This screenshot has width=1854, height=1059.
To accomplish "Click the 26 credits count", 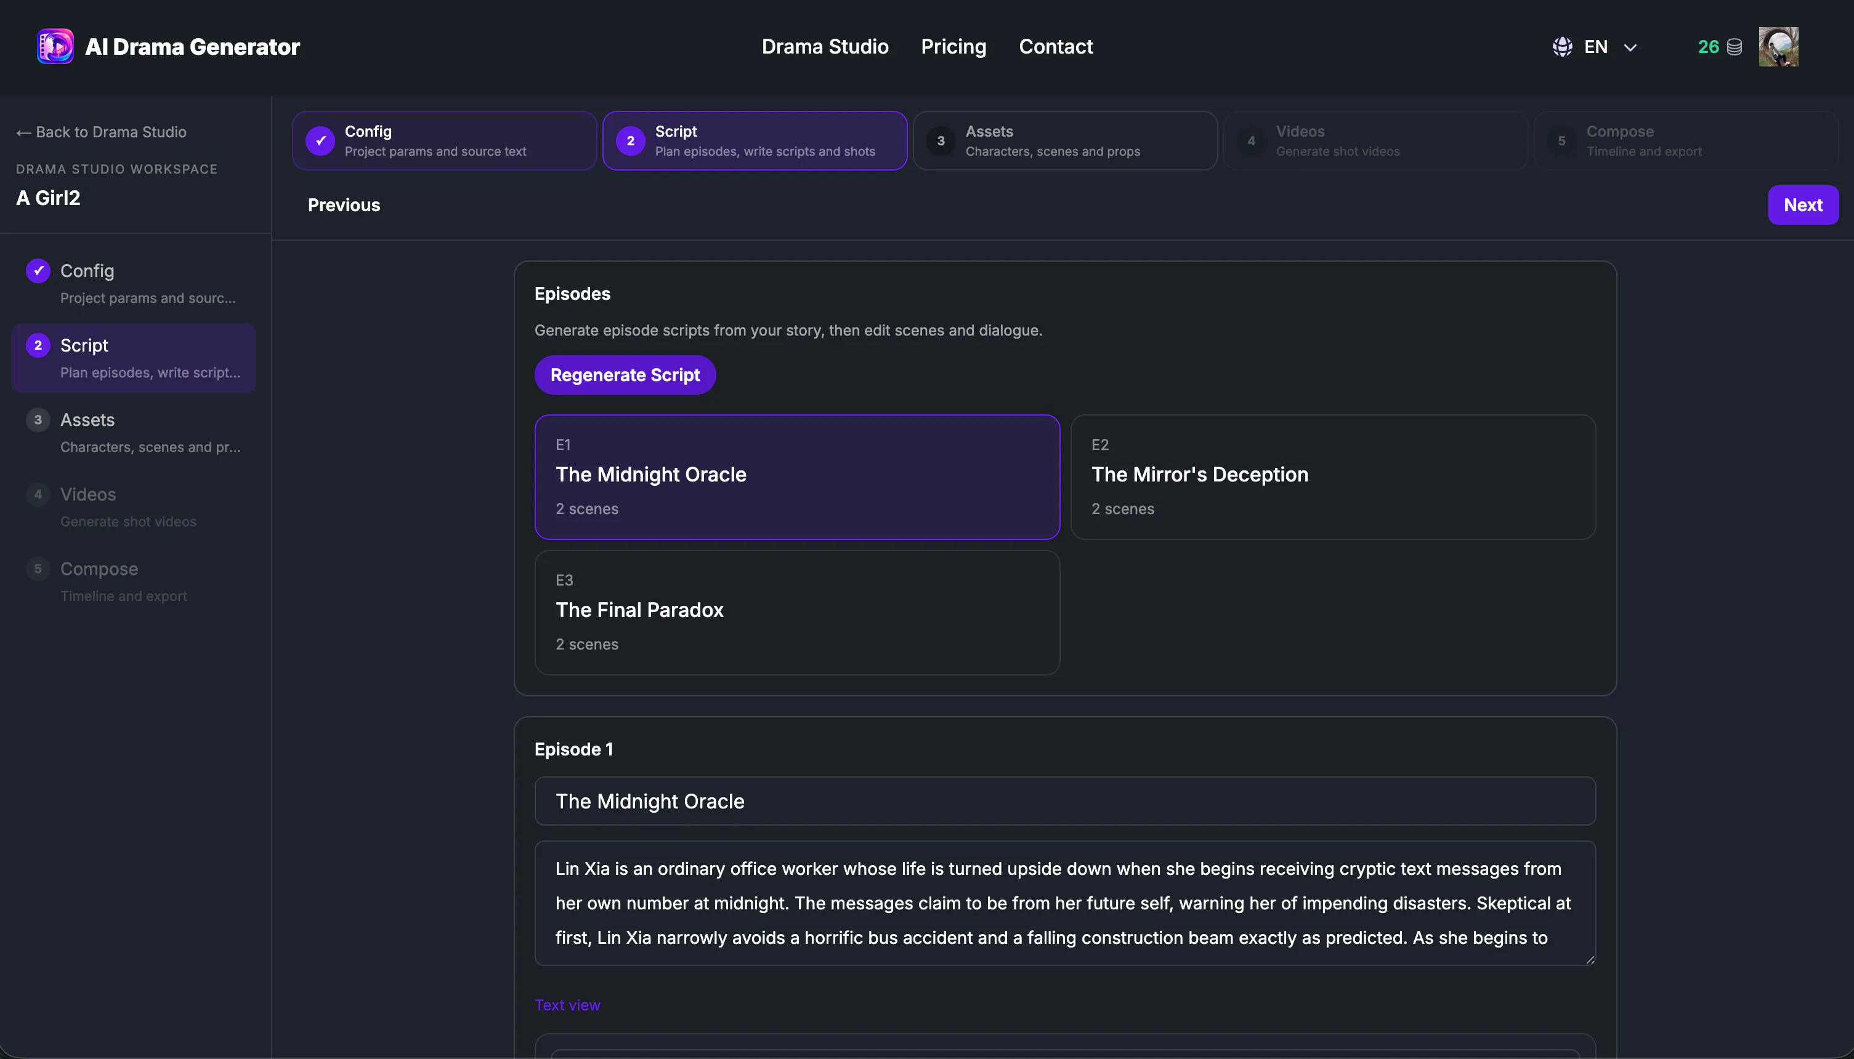I will click(1708, 47).
